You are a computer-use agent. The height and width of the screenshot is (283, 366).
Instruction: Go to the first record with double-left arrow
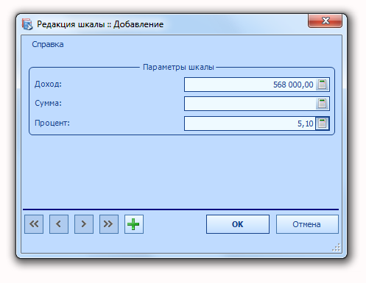[34, 224]
